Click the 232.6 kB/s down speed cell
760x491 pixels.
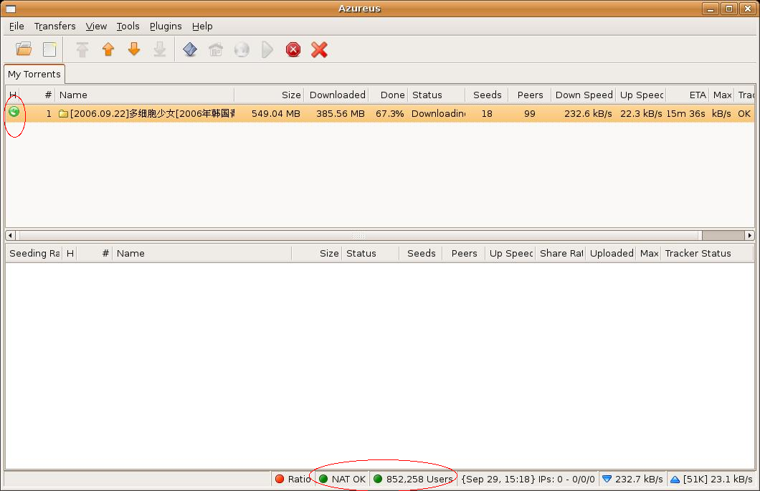588,114
